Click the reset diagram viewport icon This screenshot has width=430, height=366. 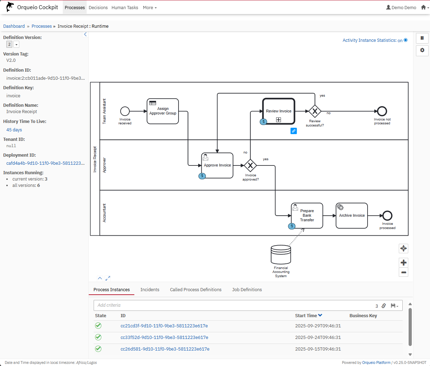point(403,249)
